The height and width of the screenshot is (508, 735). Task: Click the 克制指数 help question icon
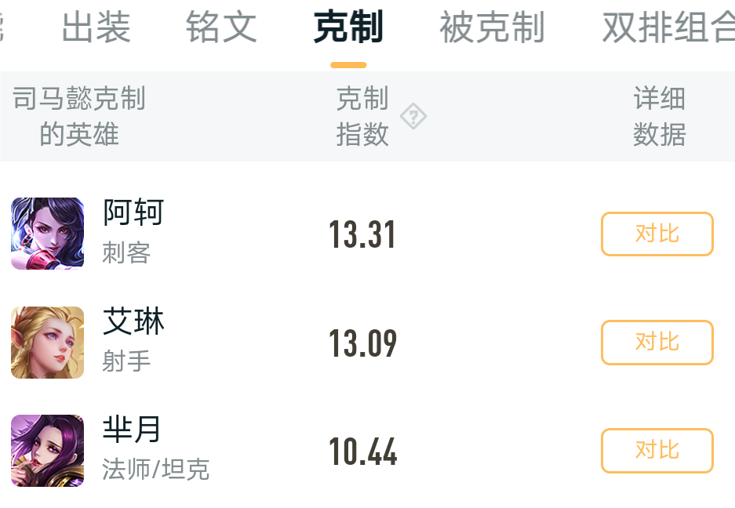point(413,117)
